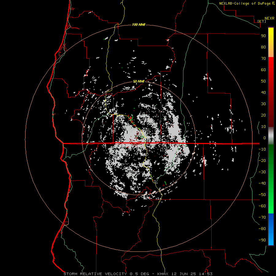Click the 30 value on the velocity scale
Viewport: 276px width, 276px height.
click(263, 104)
